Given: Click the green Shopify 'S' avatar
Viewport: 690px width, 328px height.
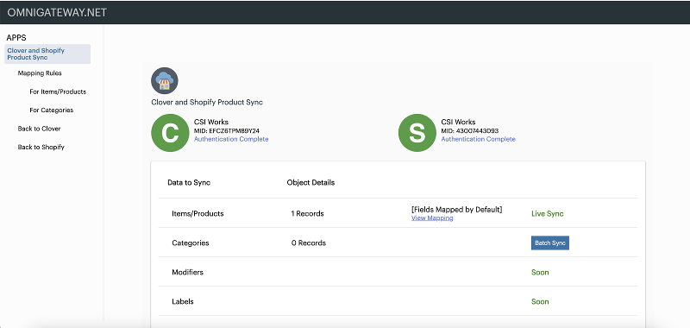Looking at the screenshot, I should 417,133.
